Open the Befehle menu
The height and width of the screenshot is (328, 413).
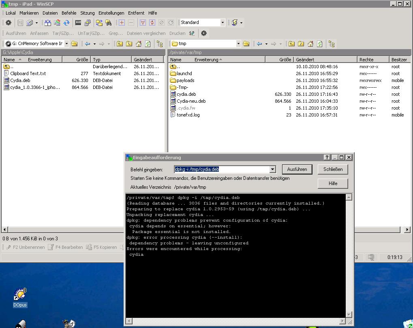(x=69, y=13)
